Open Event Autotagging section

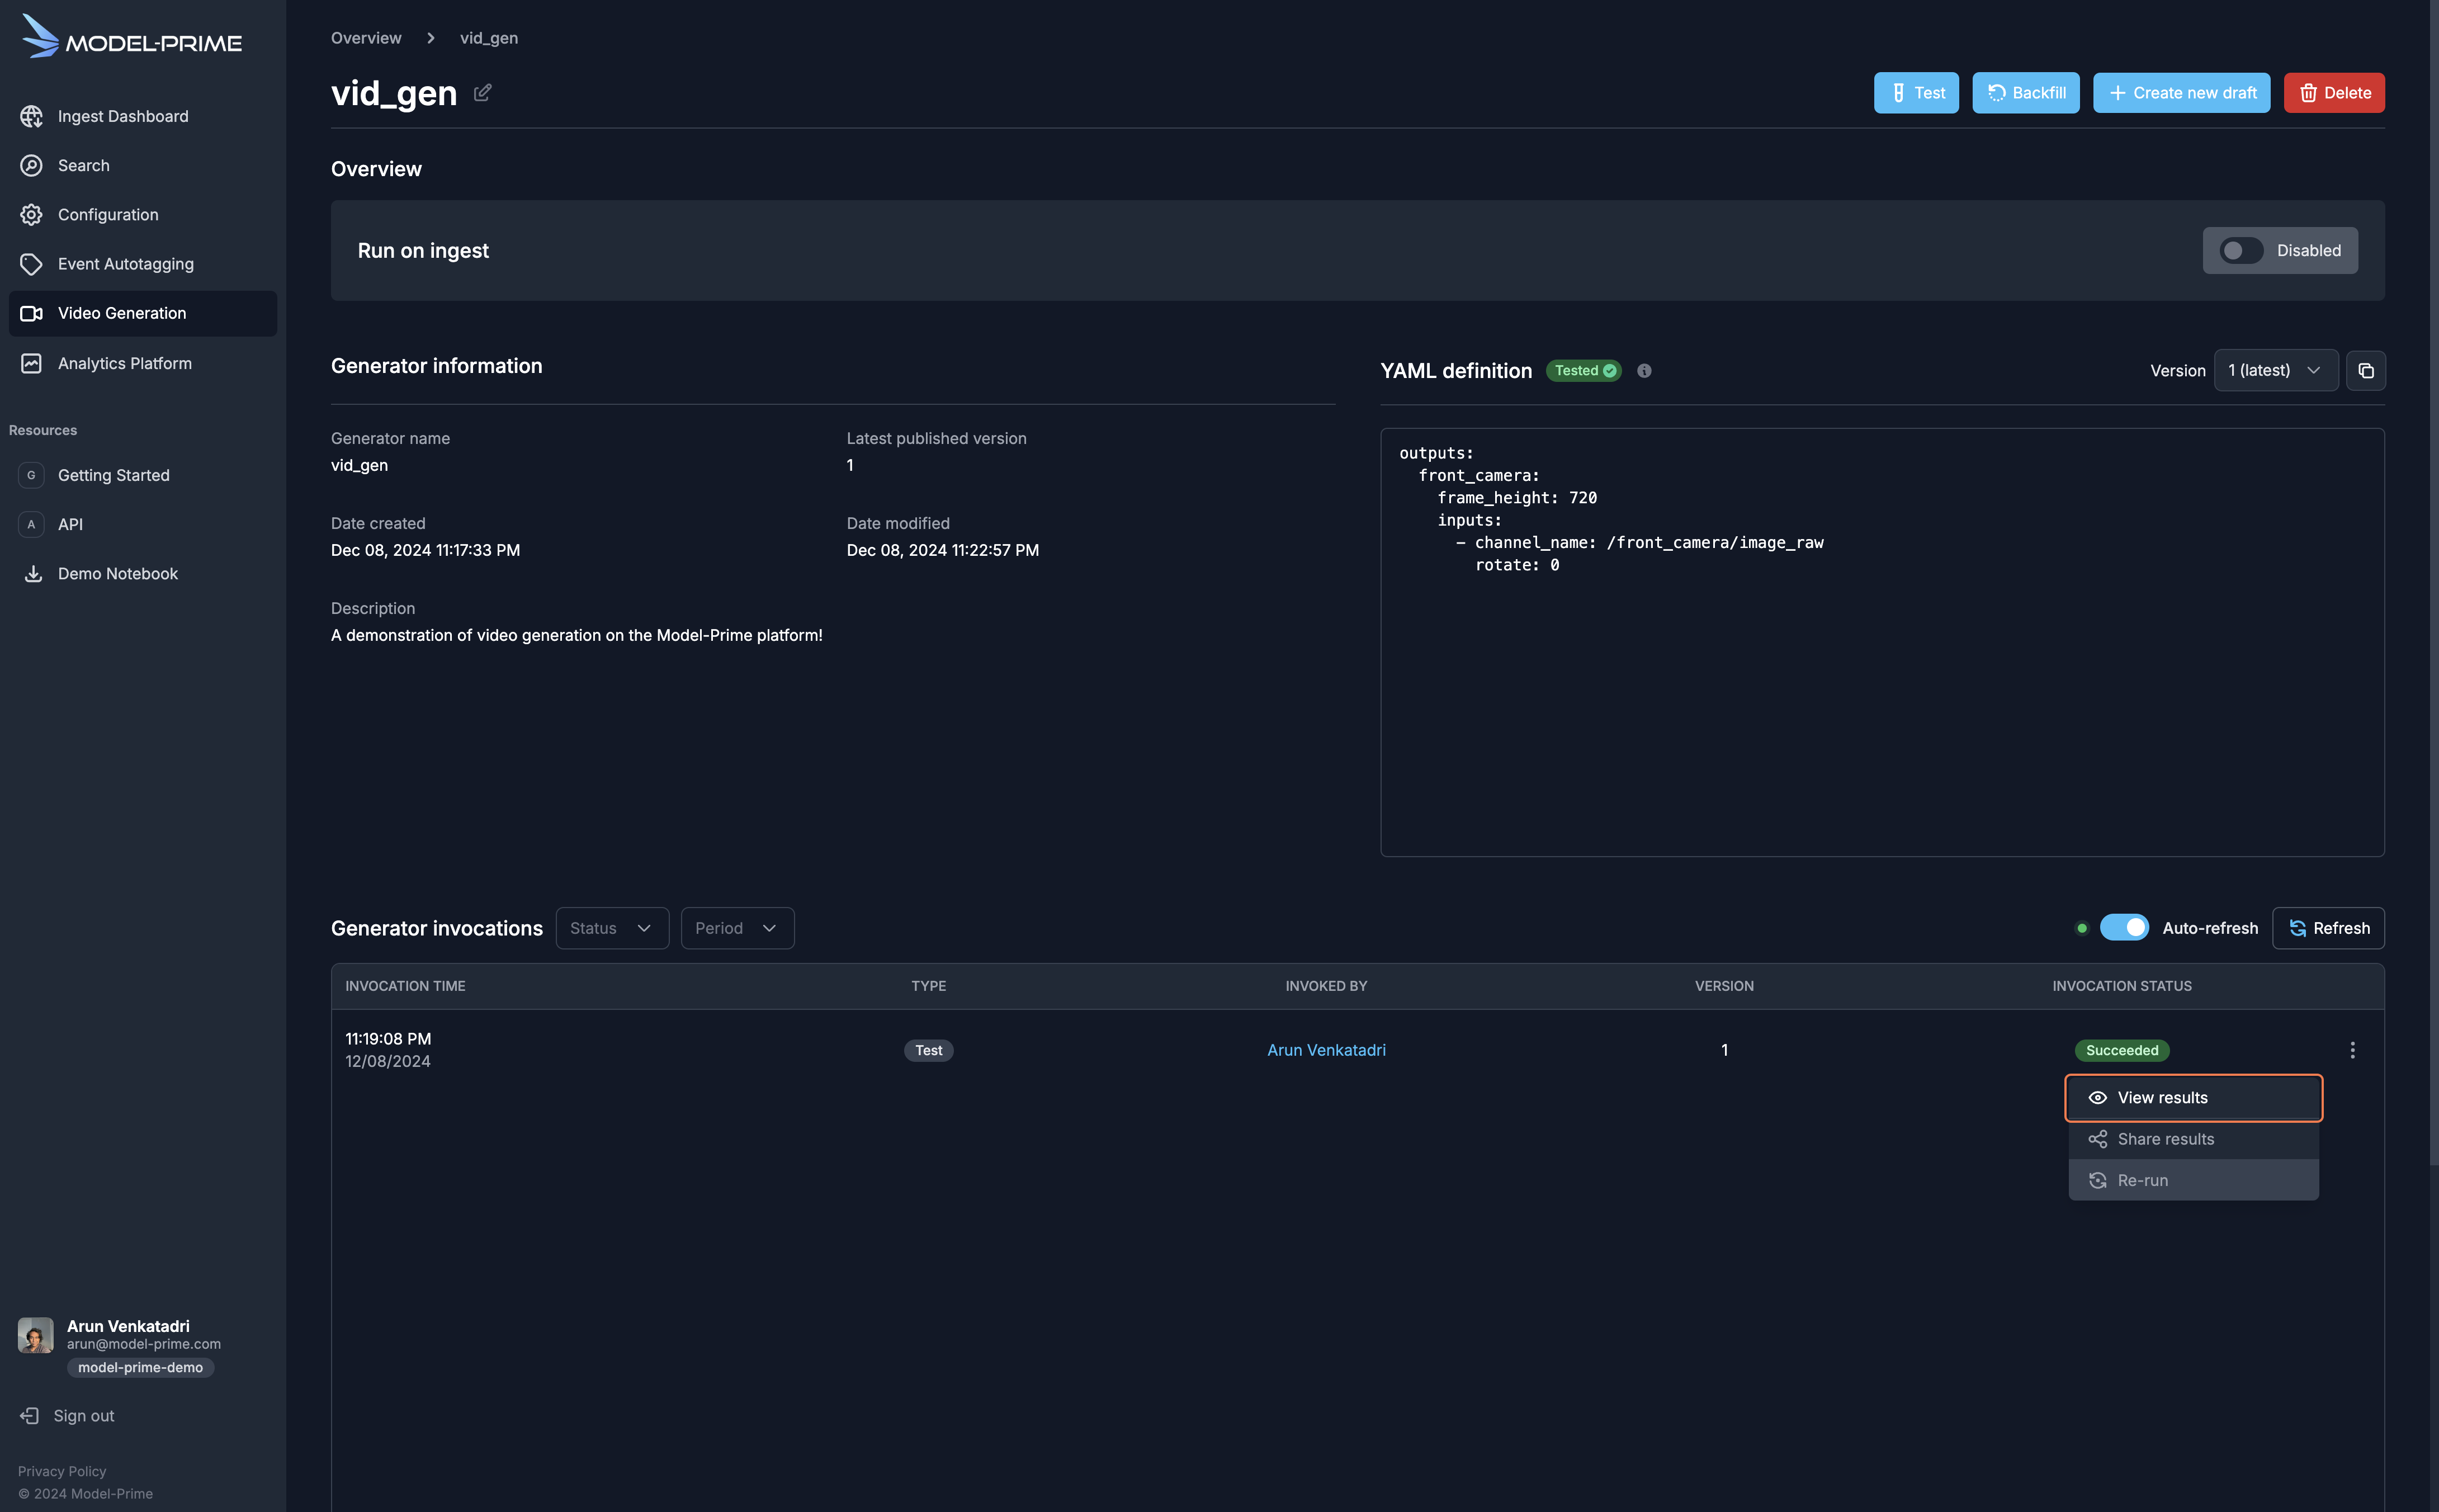[142, 263]
